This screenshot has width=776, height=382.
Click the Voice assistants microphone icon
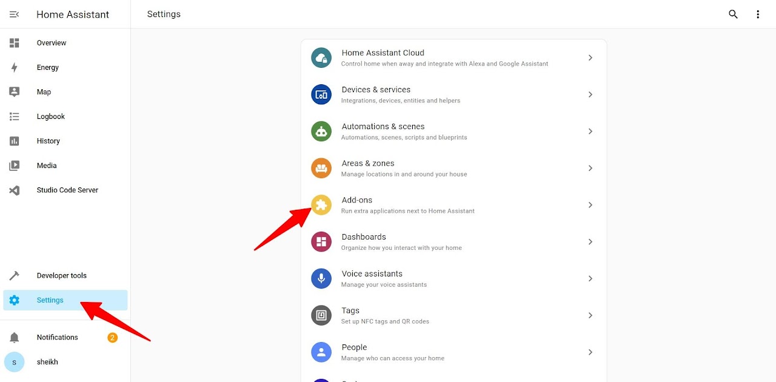coord(321,278)
